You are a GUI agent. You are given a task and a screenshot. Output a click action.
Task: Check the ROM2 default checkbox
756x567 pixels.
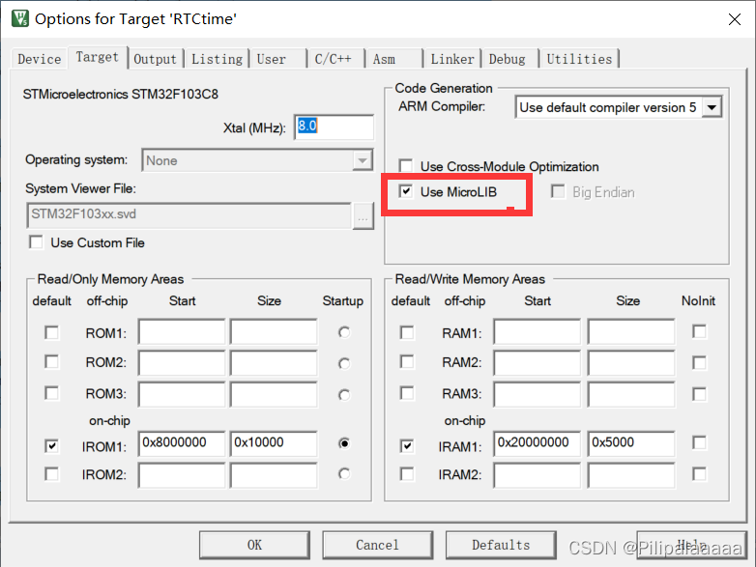point(51,362)
